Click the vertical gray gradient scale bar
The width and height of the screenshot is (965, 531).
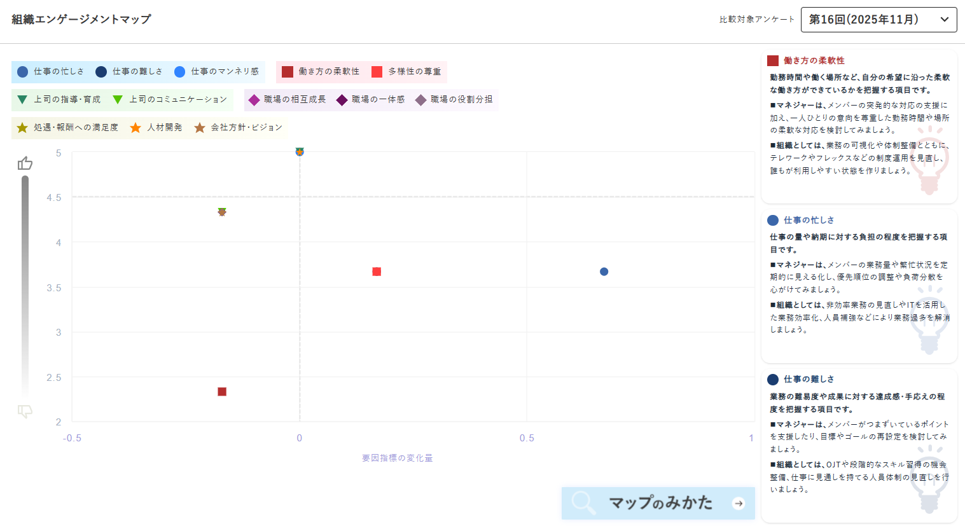click(25, 286)
